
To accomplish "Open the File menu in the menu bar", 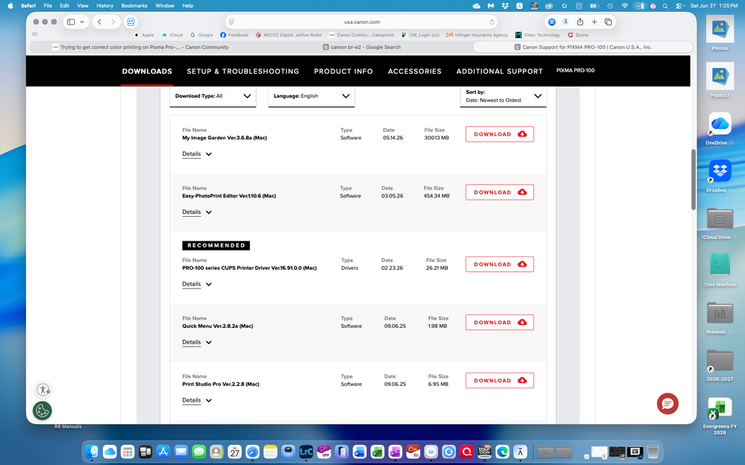I will pyautogui.click(x=48, y=6).
